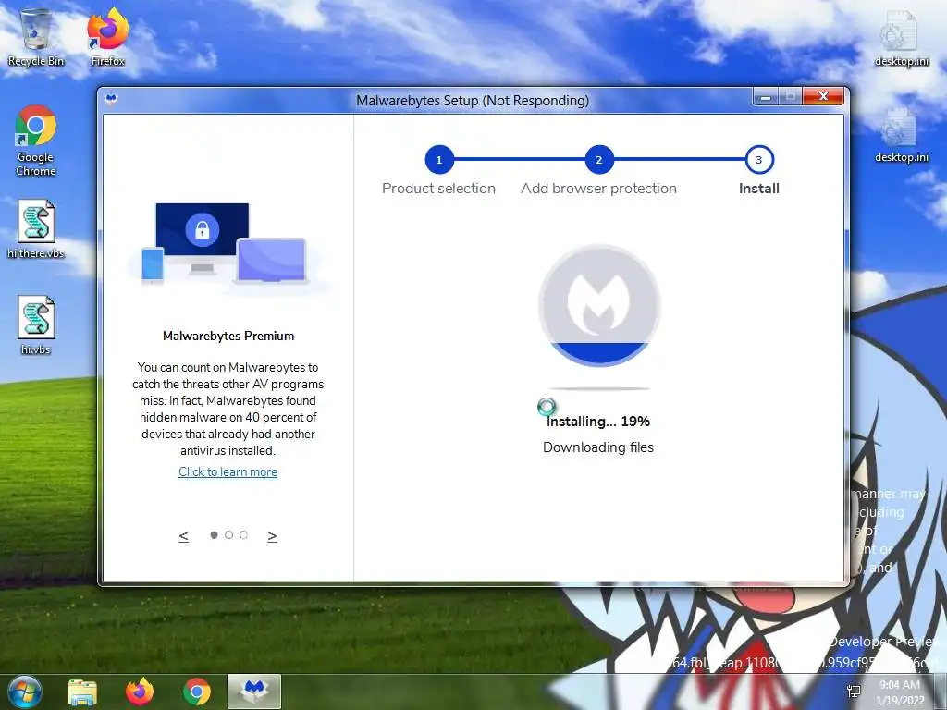Viewport: 947px width, 710px height.
Task: Launch Firefox from the taskbar
Action: pyautogui.click(x=140, y=692)
